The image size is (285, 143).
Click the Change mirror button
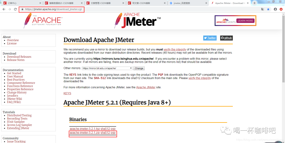coord(139,68)
